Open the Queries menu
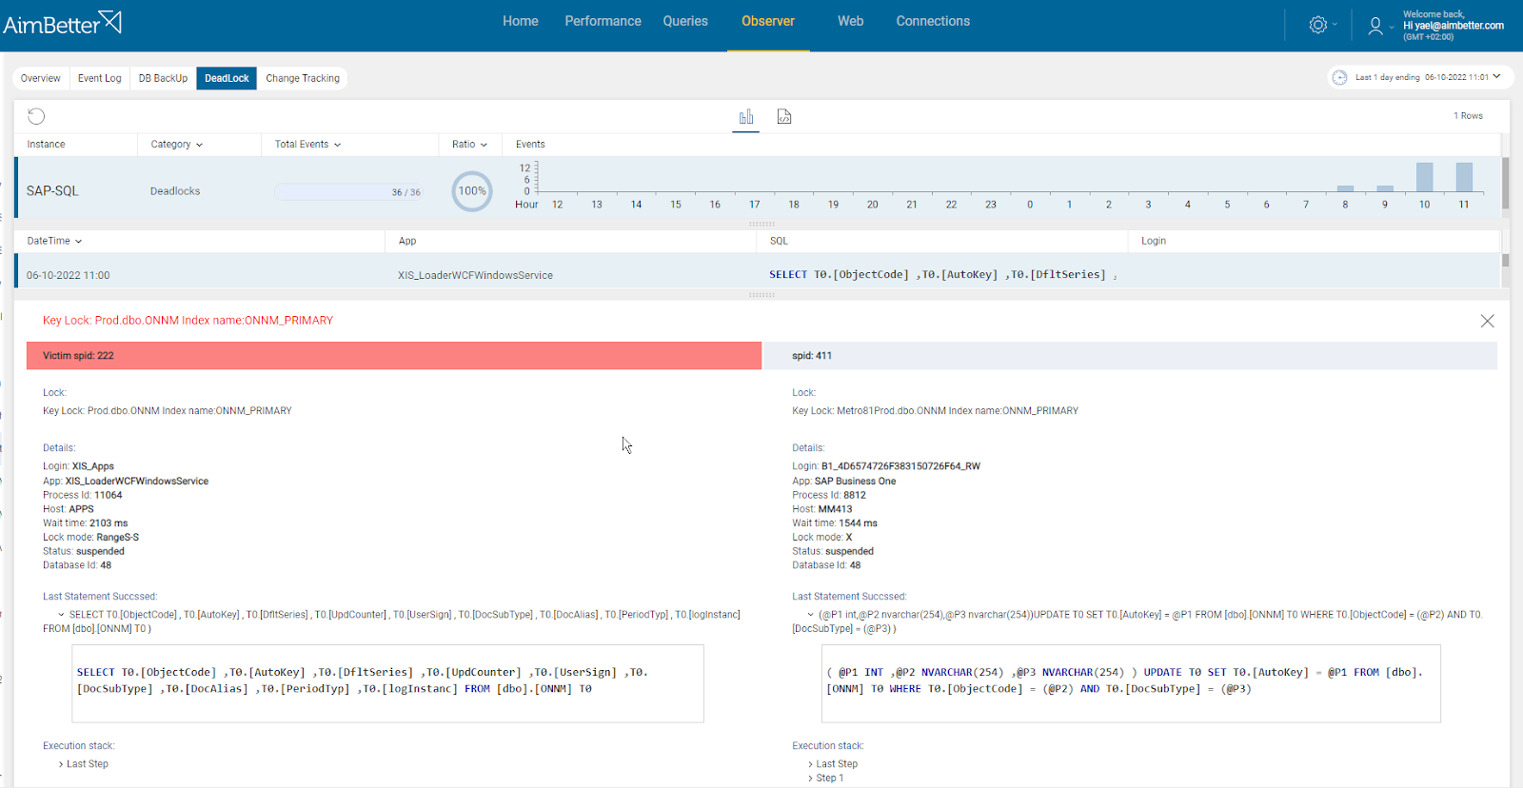The image size is (1523, 808). click(685, 21)
